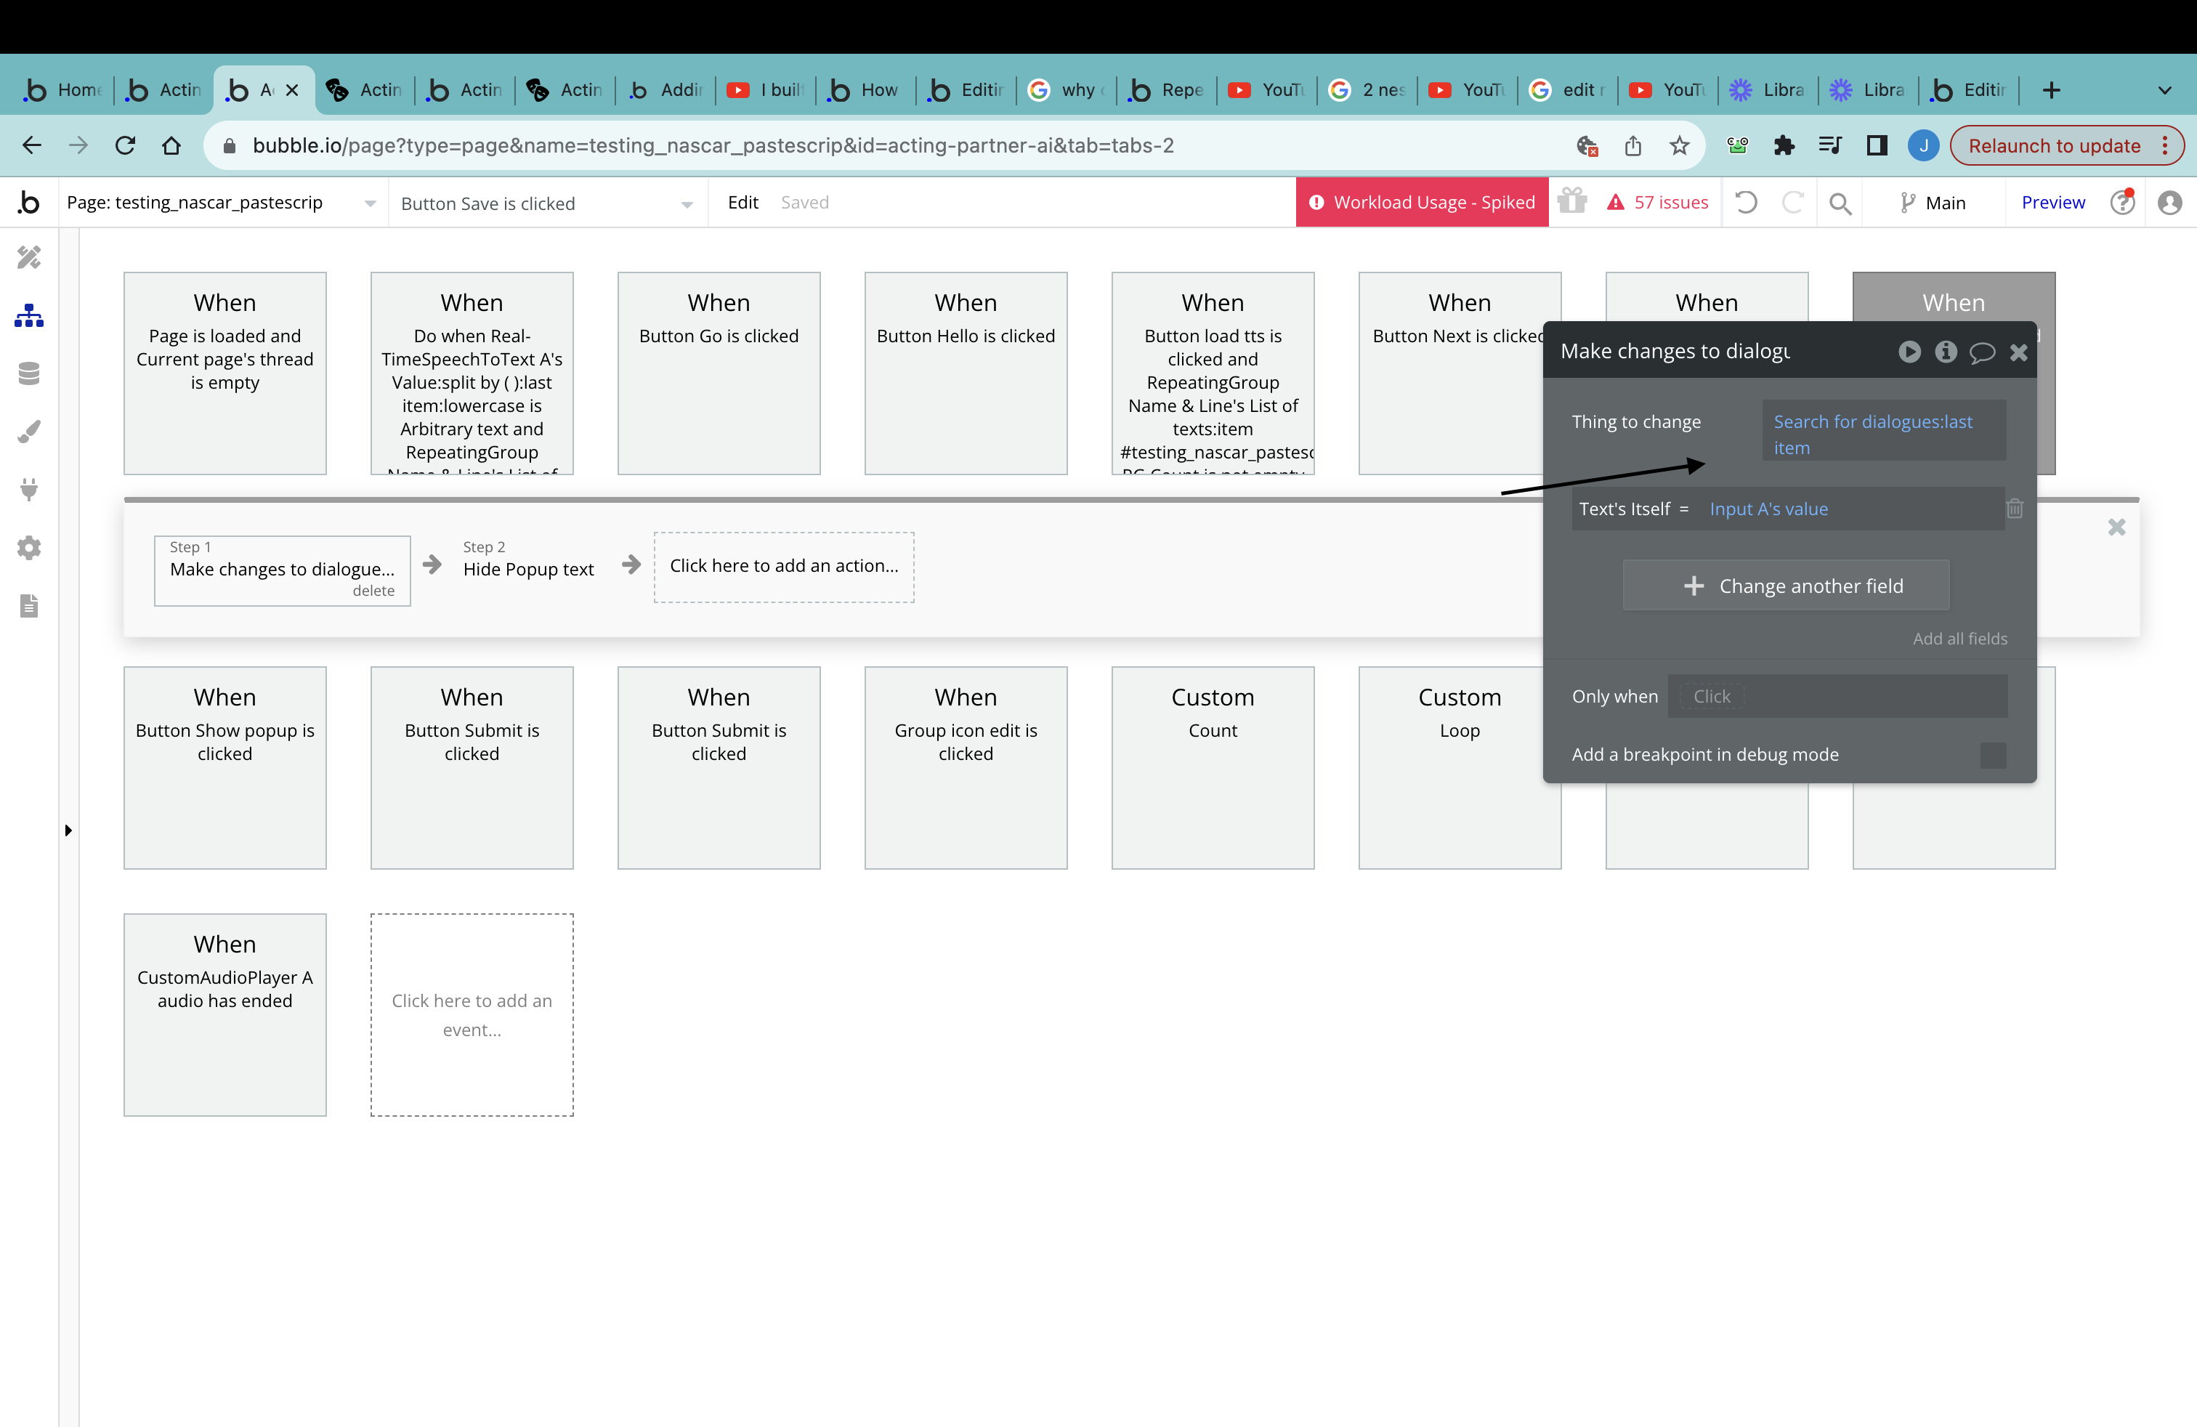Click the search magnifier icon in top bar
Image resolution: width=2197 pixels, height=1427 pixels.
(1840, 203)
